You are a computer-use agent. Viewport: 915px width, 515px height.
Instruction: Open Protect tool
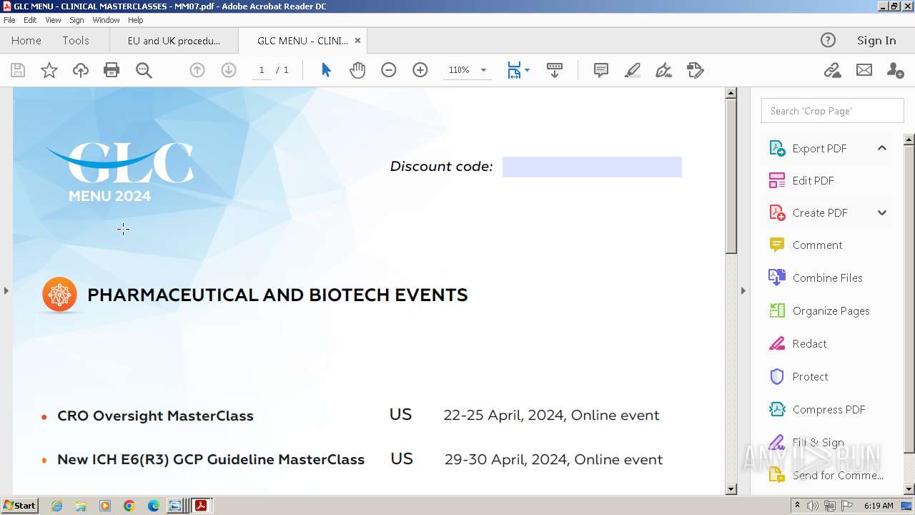pyautogui.click(x=810, y=376)
